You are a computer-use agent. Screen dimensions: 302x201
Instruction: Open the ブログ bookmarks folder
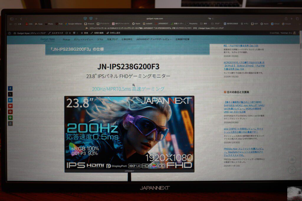tap(215, 24)
